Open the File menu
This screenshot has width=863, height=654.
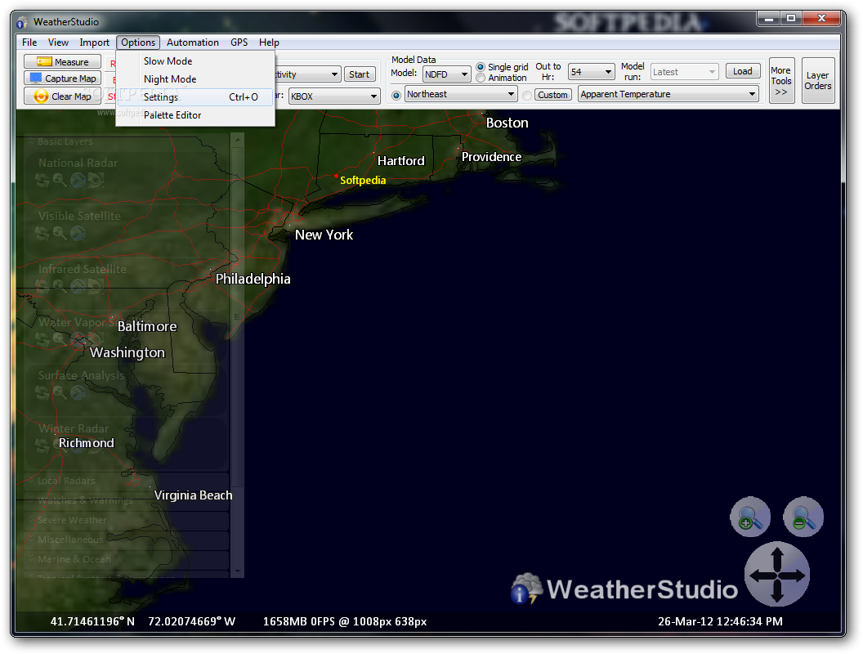(x=29, y=43)
